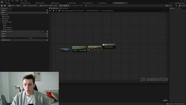Click the Animation mode button
Image resolution: width=186 pixels, height=105 pixels.
tap(182, 6)
